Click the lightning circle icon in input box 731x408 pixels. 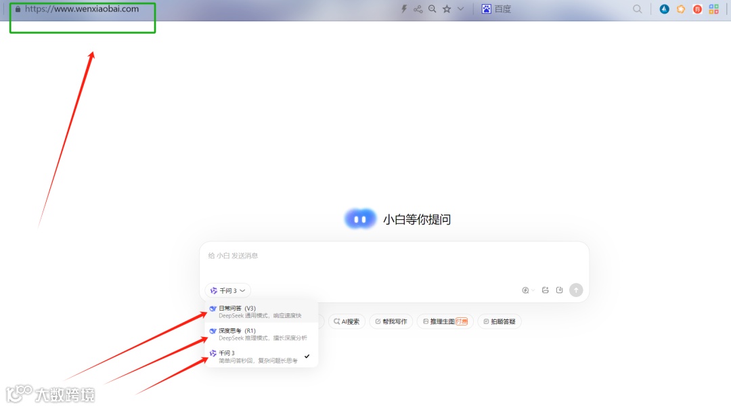(x=525, y=290)
